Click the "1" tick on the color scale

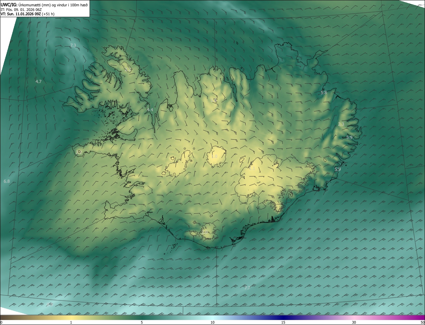(71, 322)
